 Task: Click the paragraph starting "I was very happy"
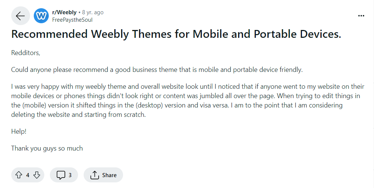[188, 96]
